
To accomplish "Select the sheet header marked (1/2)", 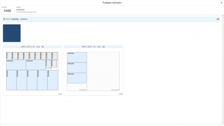I will [32, 46].
